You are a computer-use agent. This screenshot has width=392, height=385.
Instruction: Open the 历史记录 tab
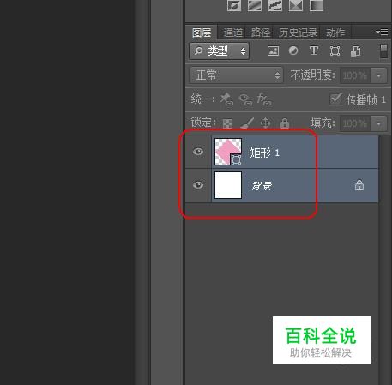298,33
